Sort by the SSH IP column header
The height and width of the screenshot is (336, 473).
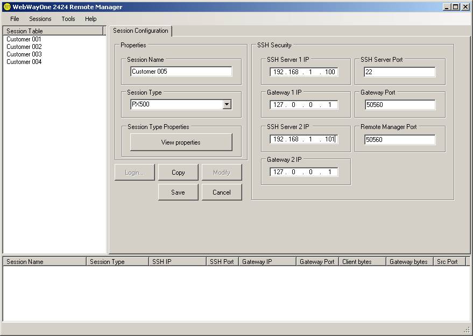click(x=177, y=262)
